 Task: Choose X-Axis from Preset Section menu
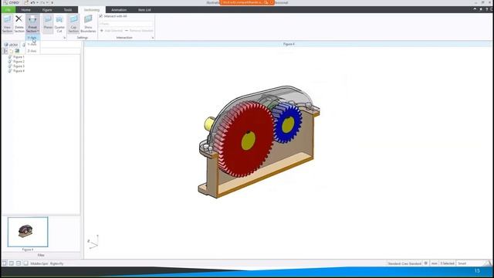(32, 38)
